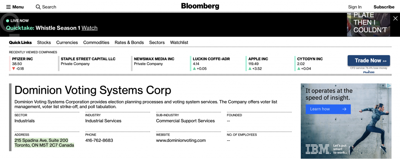Open the hamburger Menu icon

point(9,7)
